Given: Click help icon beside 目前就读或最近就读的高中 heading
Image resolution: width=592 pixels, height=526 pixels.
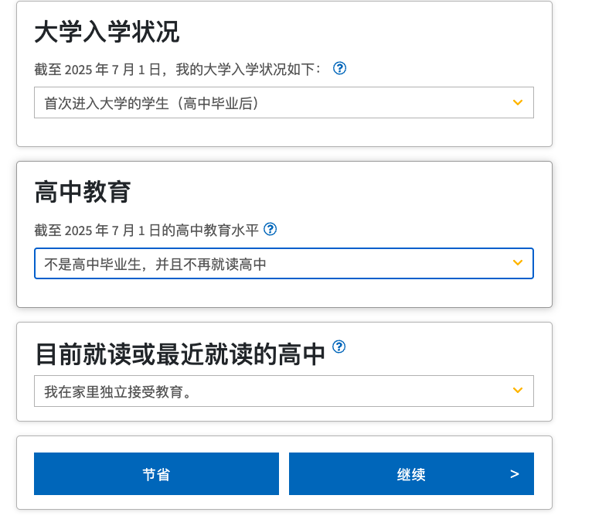Looking at the screenshot, I should [339, 346].
